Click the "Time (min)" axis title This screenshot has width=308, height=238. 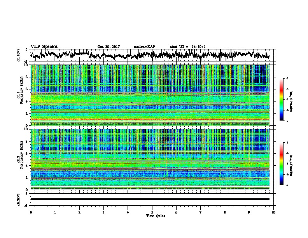(156, 216)
